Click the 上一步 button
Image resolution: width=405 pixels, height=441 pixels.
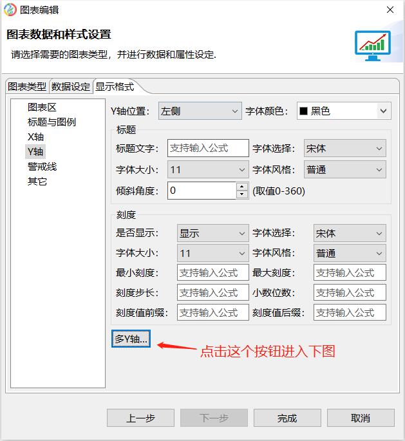(140, 418)
